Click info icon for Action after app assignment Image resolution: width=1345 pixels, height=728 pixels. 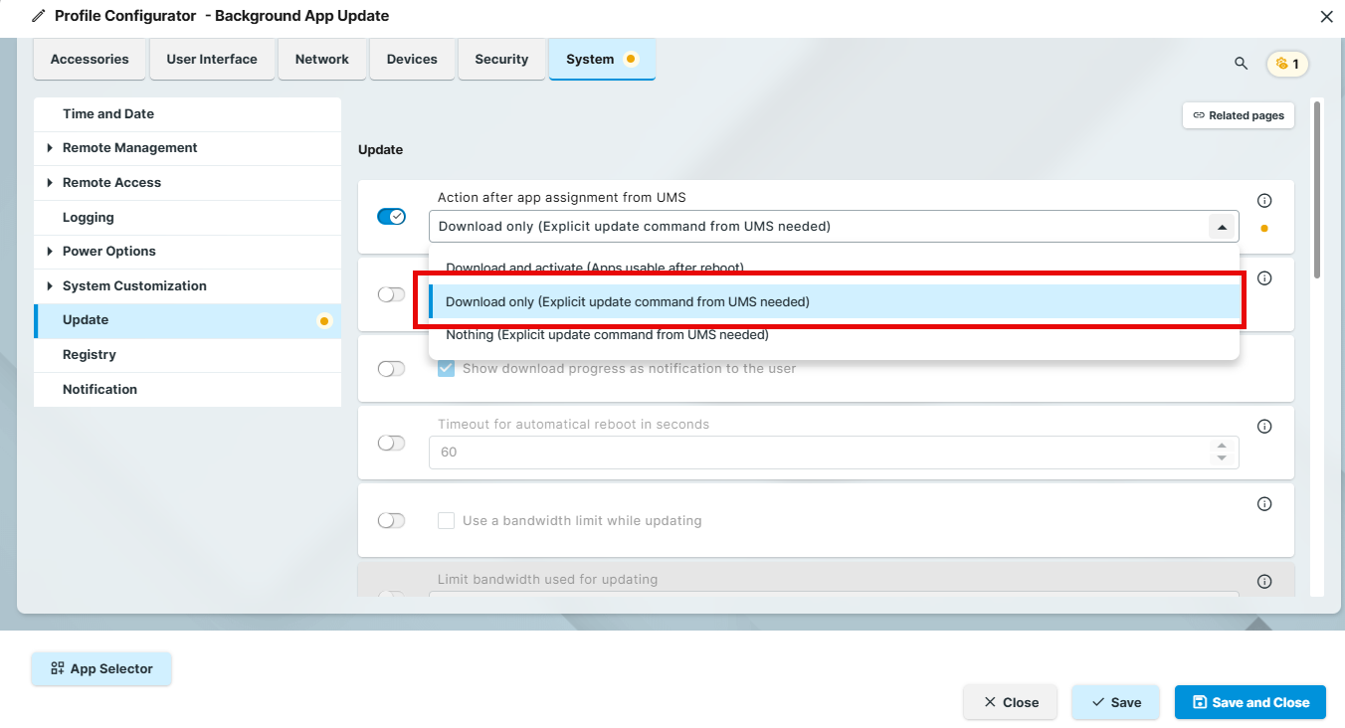point(1264,201)
